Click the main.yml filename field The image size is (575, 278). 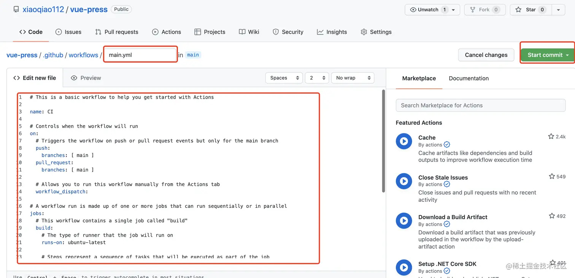pyautogui.click(x=140, y=55)
